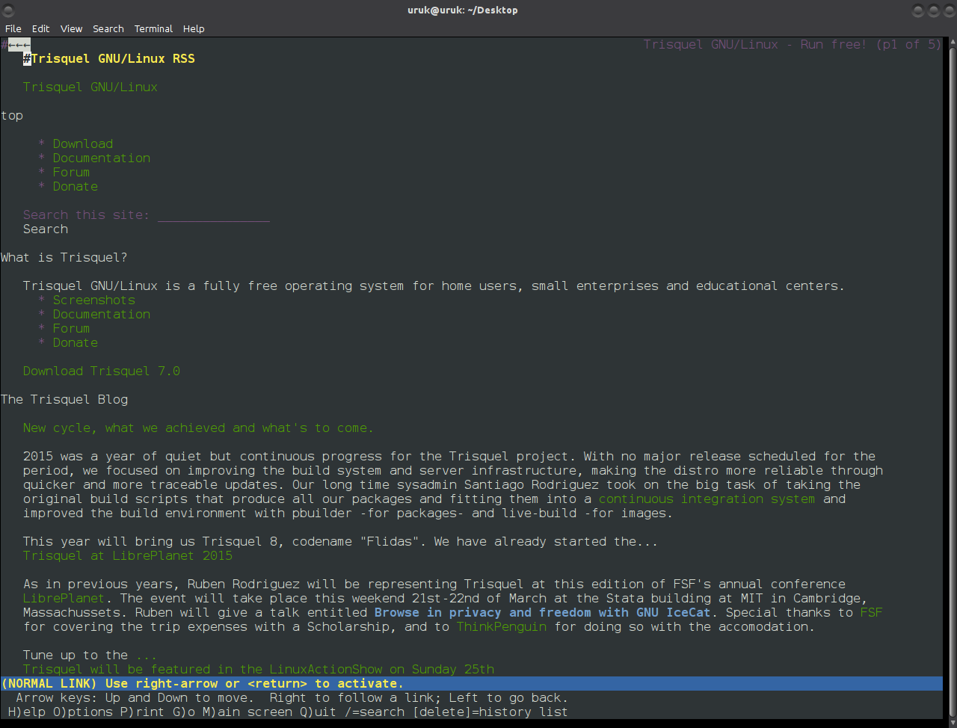957x728 pixels.
Task: Follow the first Forum link under top
Action: tap(72, 172)
